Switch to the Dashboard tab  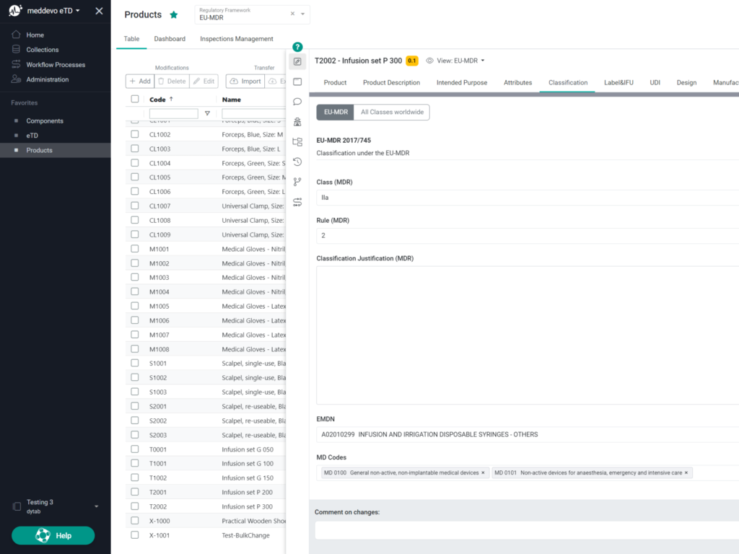pyautogui.click(x=170, y=39)
